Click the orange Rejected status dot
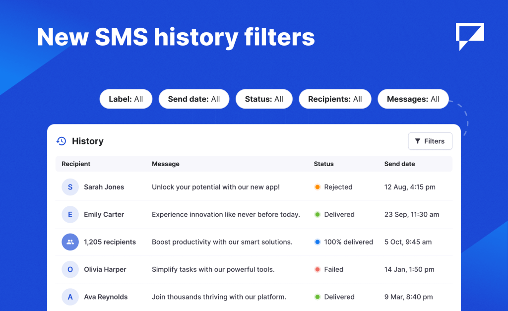Viewport: 508px width, 311px height. (x=317, y=187)
